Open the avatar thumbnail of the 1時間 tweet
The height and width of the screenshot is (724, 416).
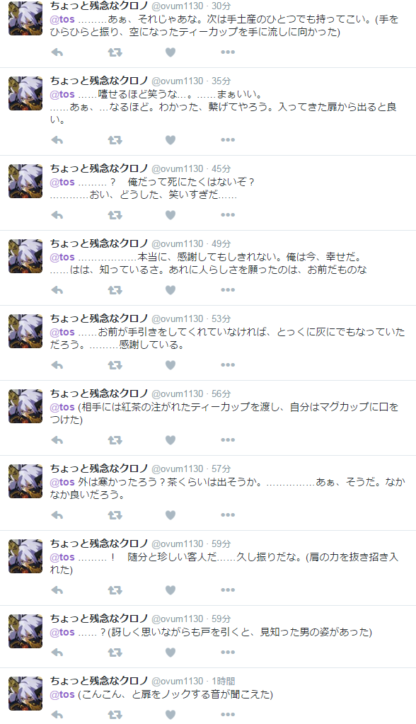(x=25, y=694)
